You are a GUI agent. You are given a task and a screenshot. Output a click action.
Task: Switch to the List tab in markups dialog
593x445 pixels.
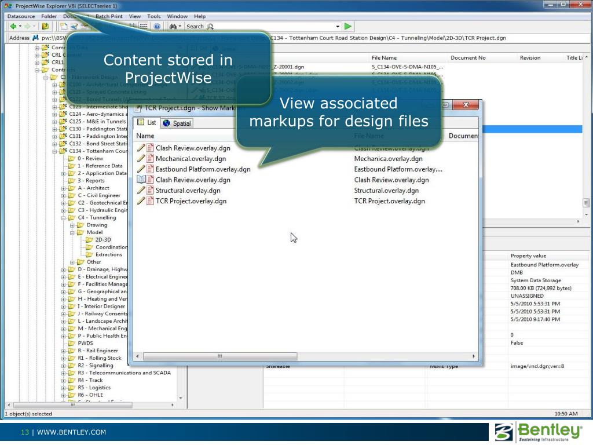pos(147,123)
